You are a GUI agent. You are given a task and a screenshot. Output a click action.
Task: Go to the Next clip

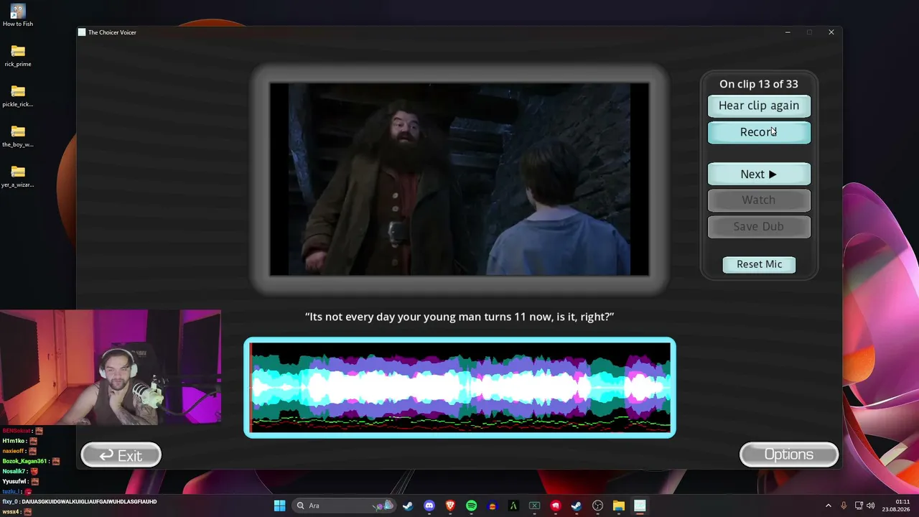(759, 174)
